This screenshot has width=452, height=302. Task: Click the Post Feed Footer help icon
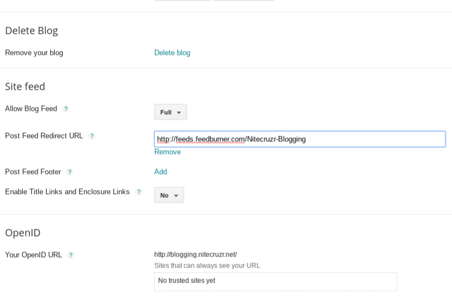coord(70,172)
